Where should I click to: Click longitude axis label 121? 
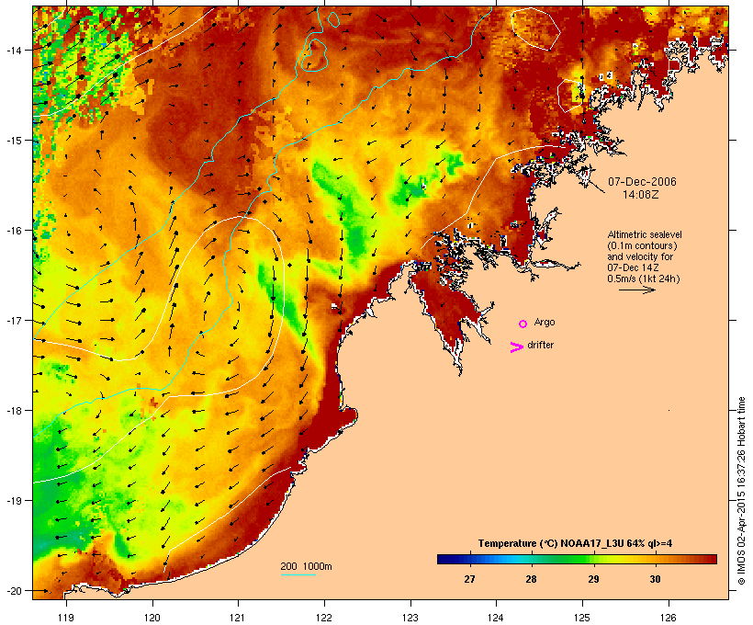point(238,618)
